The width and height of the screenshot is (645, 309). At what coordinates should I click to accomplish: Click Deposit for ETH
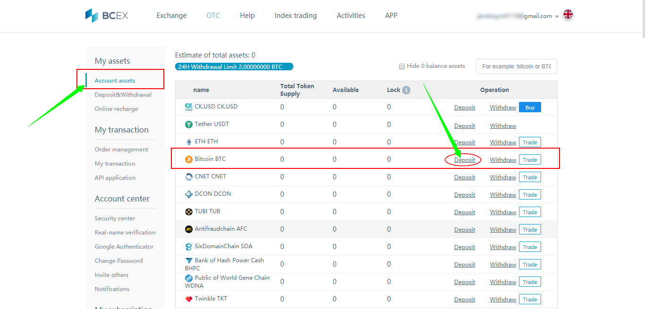pos(465,142)
